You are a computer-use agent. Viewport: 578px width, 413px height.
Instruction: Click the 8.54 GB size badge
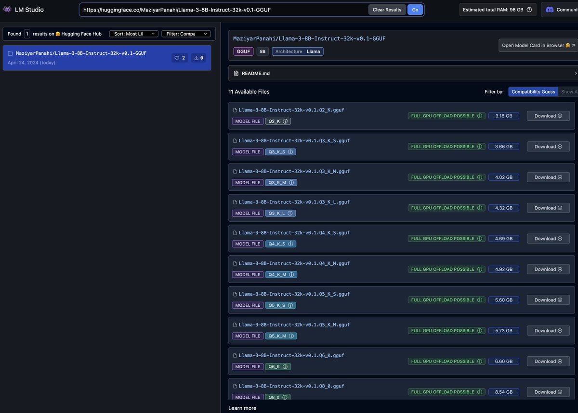point(504,392)
